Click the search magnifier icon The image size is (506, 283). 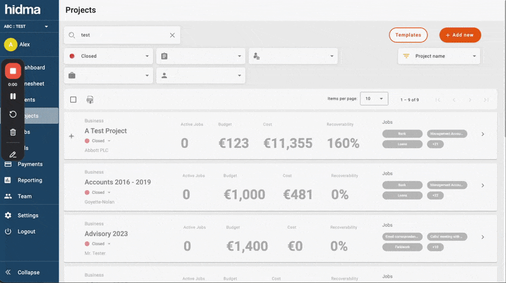click(x=72, y=35)
